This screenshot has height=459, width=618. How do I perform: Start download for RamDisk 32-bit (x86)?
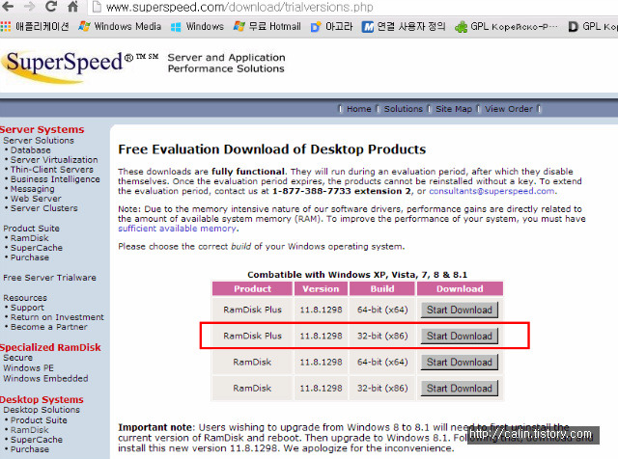(x=460, y=389)
